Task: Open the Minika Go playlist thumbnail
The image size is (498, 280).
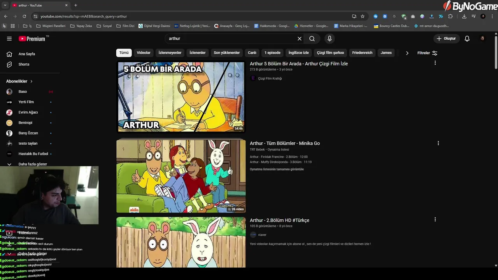Action: point(181,176)
